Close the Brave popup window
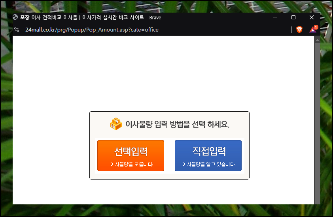Screen dimensions: 333x217 tap(312, 17)
